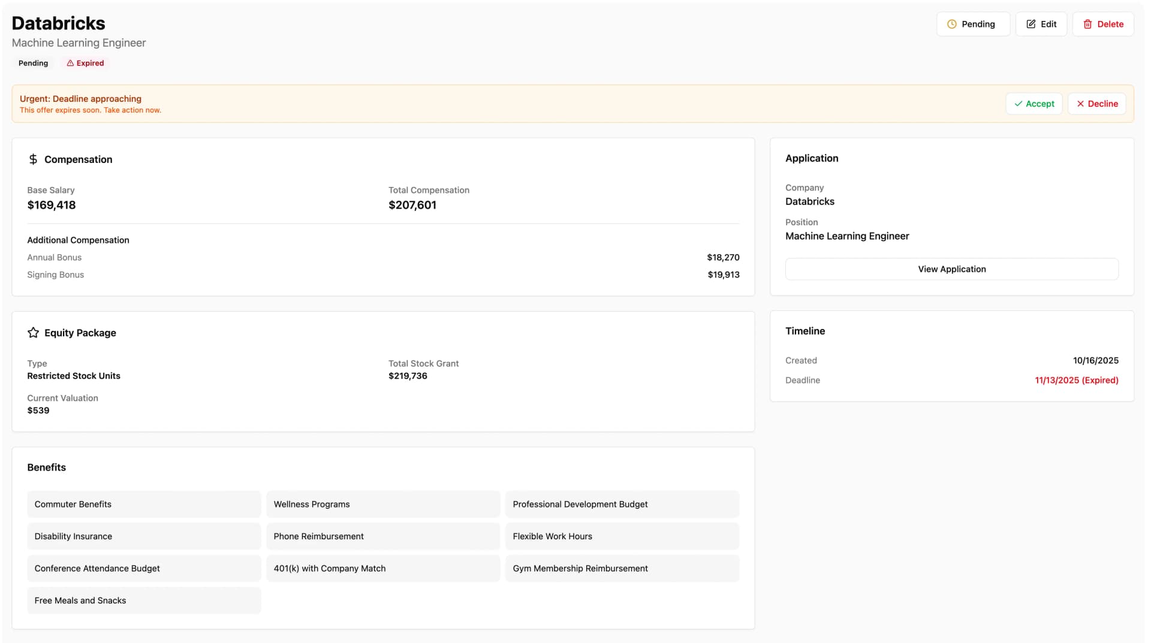
Task: Click the green checkmark icon beside Accept
Action: tap(1017, 104)
